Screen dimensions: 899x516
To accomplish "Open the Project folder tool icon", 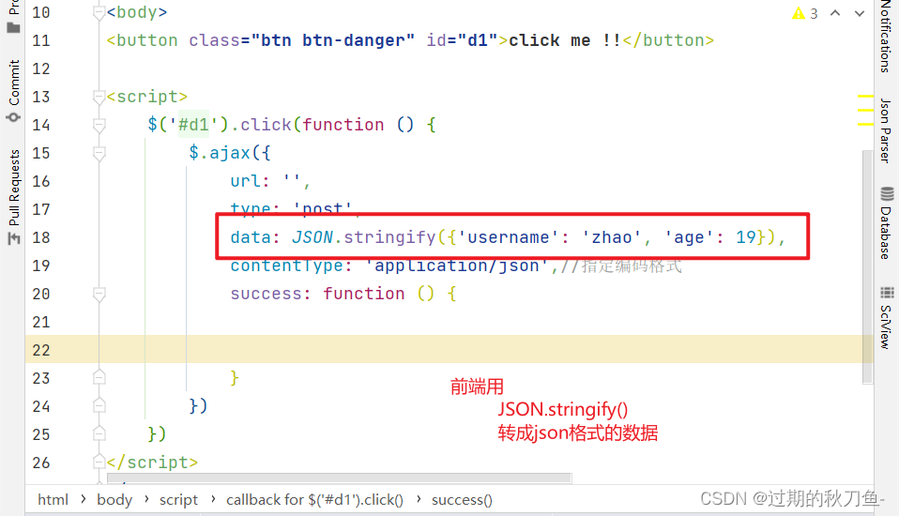I will 13,27.
